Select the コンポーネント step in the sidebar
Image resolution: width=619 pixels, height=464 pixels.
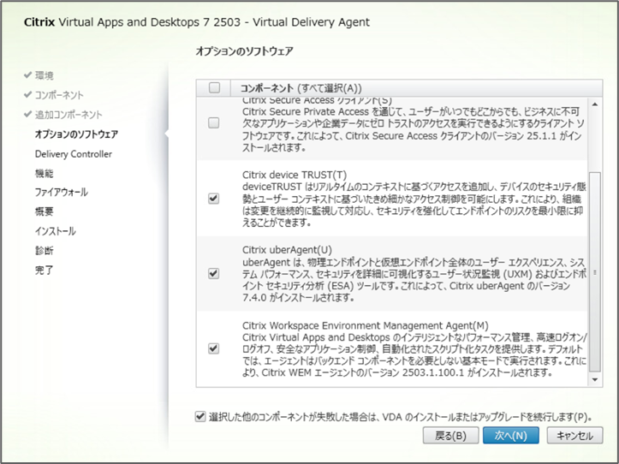tap(59, 95)
